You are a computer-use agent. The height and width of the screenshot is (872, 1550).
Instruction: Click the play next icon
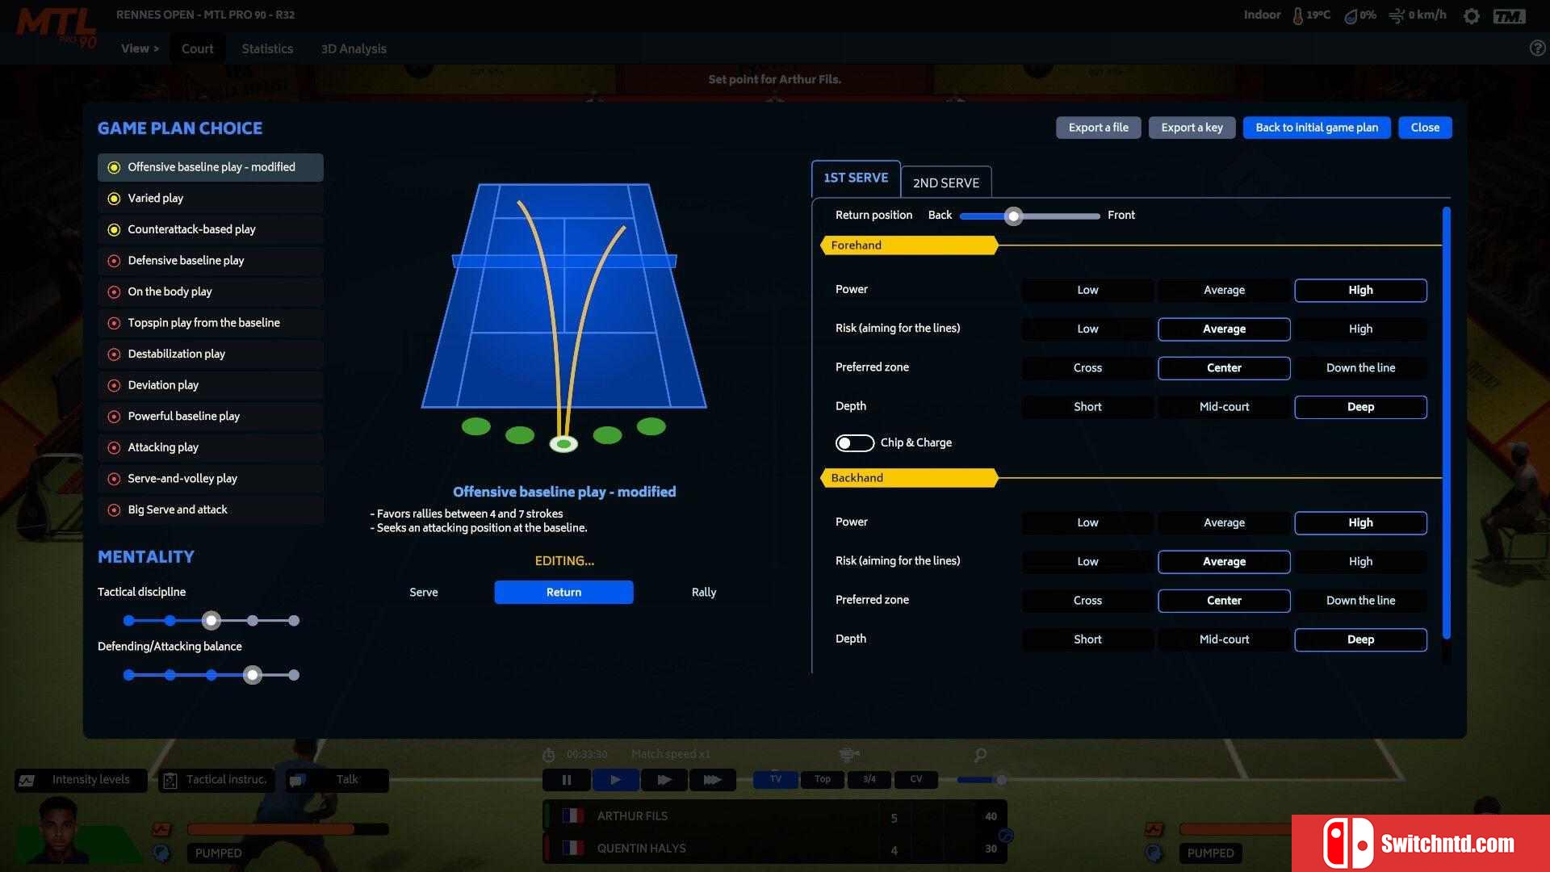664,778
